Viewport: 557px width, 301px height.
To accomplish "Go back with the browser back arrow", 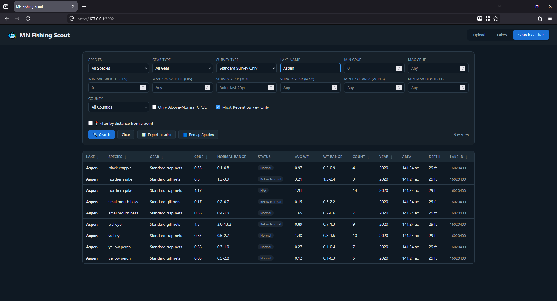I will 7,19.
